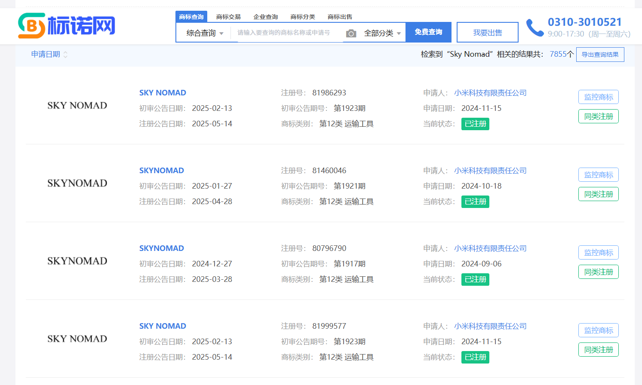This screenshot has width=642, height=385.
Task: Click 监控商标 for registration 81986293
Action: [599, 97]
